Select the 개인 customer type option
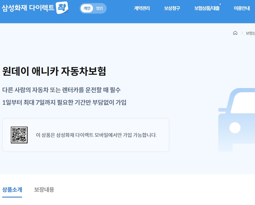This screenshot has width=255, height=205. [x=87, y=8]
